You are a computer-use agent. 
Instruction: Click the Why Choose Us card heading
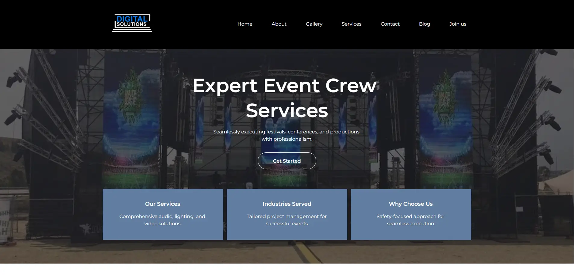tap(410, 204)
